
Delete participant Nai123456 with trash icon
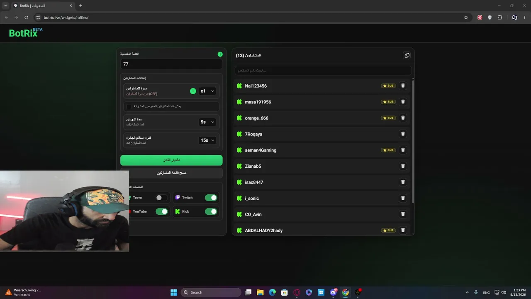click(402, 86)
